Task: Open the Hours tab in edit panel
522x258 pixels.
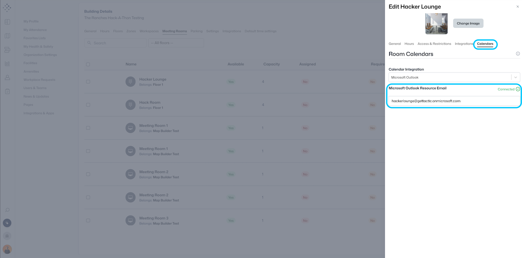Action: (409, 44)
